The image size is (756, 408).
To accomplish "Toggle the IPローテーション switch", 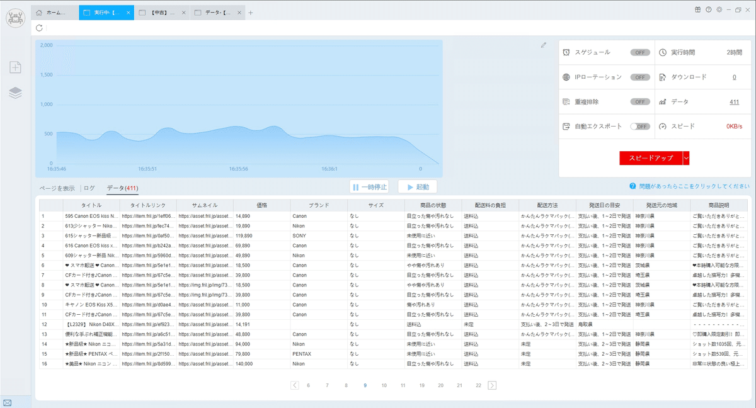I will coord(640,77).
